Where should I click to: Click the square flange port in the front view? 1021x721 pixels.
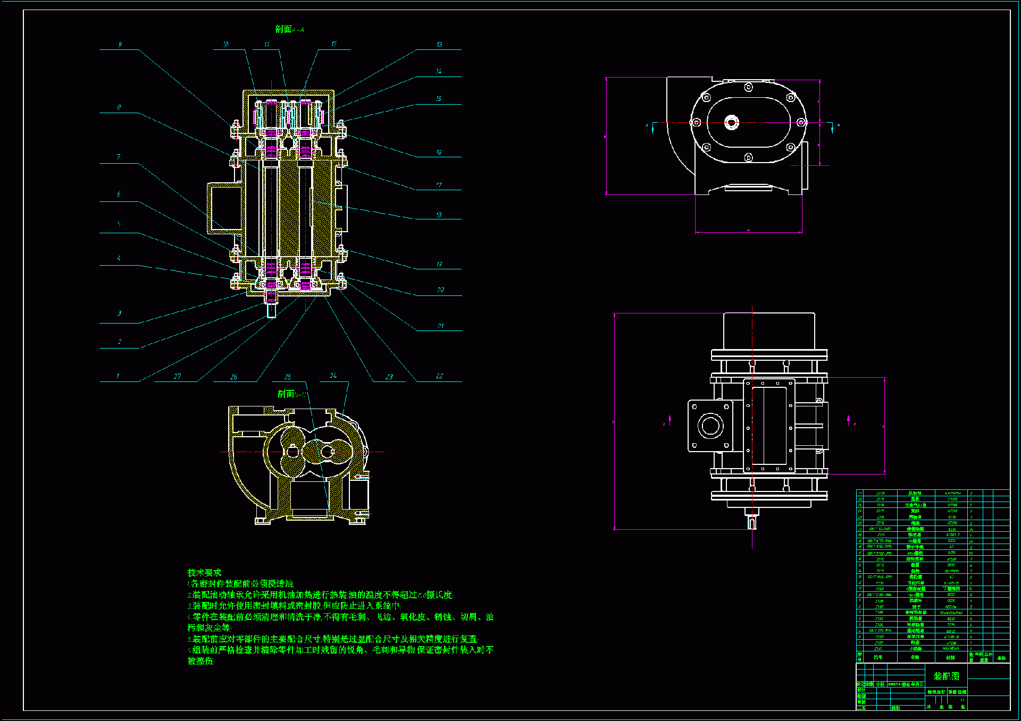click(710, 426)
